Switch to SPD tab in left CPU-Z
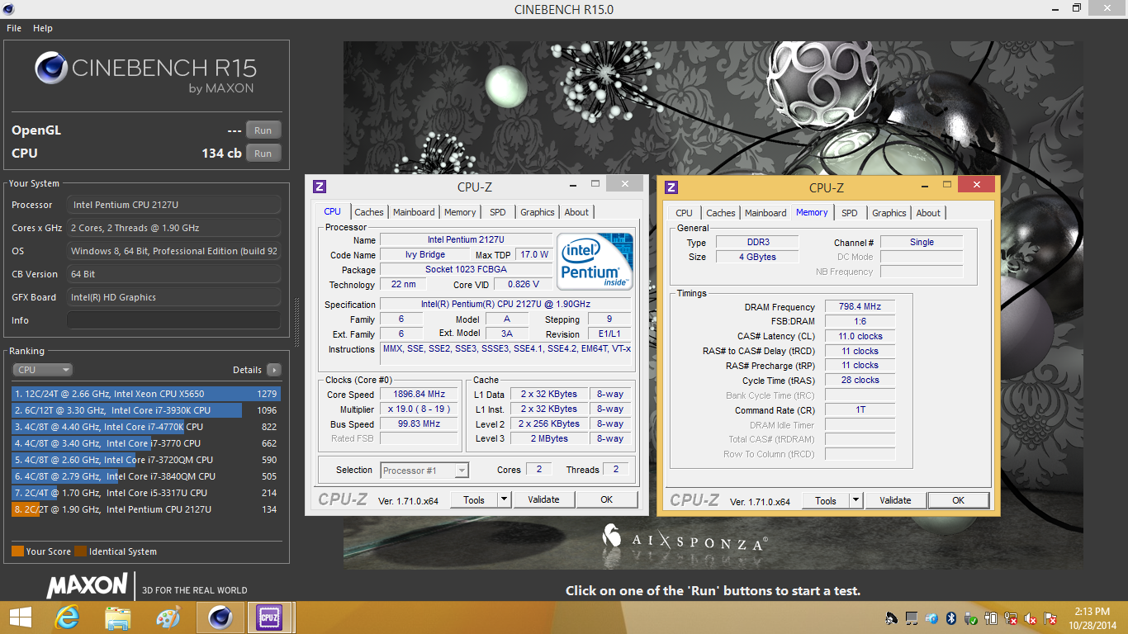Viewport: 1128px width, 634px height. (498, 212)
